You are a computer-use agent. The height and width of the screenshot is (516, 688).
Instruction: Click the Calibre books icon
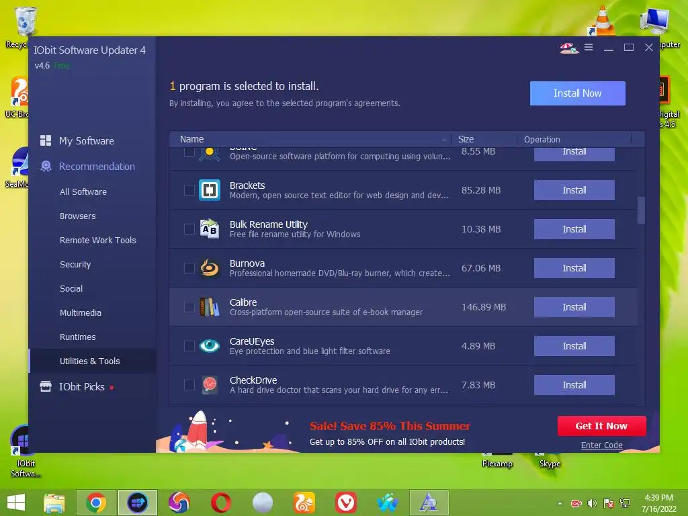click(210, 307)
